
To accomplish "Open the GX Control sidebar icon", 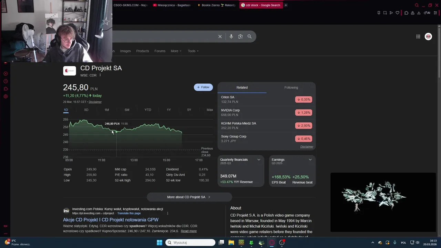I will (6, 226).
